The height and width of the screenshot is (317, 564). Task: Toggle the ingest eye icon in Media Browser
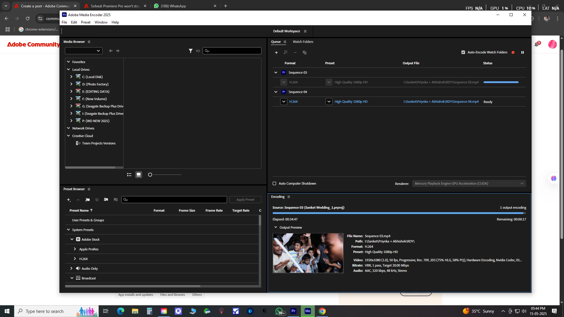tap(198, 51)
